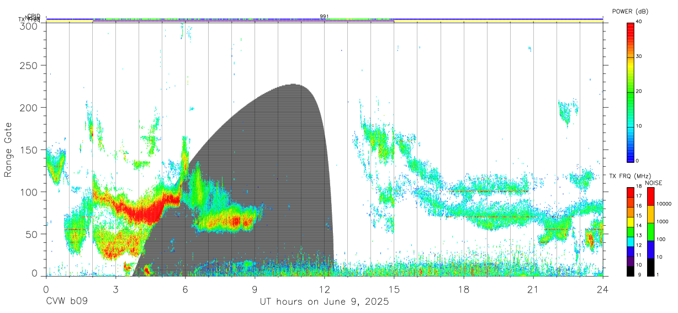Click the 9 UT hour tick label
Image resolution: width=678 pixels, height=313 pixels.
click(x=255, y=289)
